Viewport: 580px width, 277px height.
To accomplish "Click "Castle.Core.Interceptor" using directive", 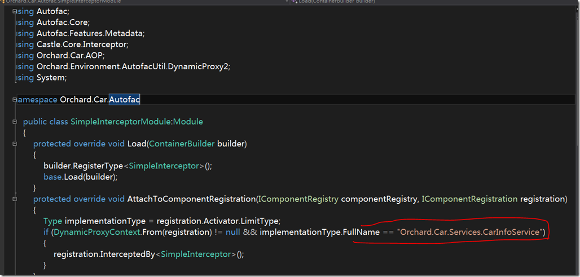I will pos(82,44).
